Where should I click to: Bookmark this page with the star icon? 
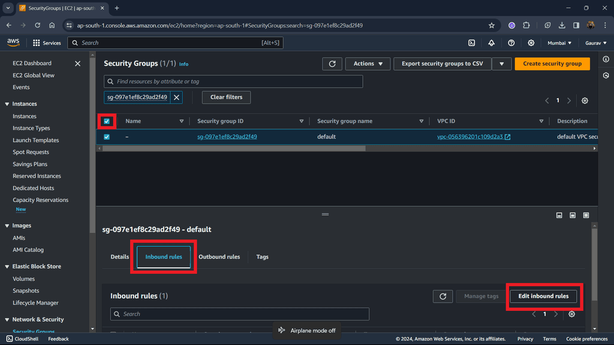coord(492,25)
